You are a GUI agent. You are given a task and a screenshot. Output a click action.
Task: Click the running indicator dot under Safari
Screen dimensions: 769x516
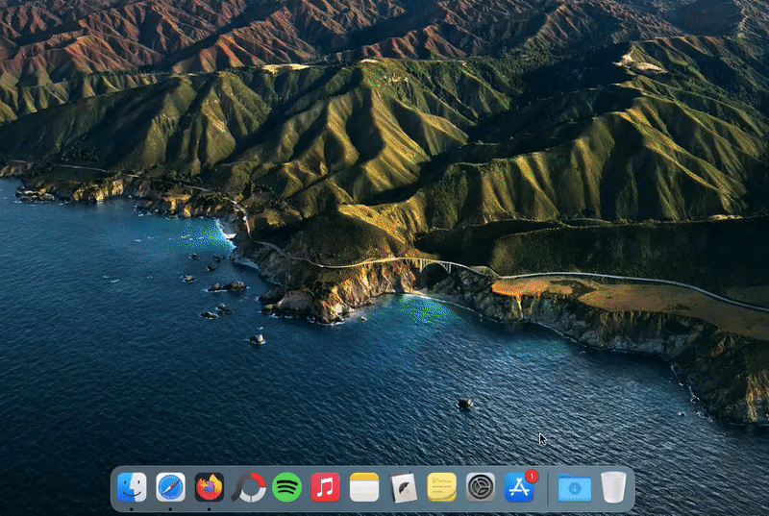click(170, 508)
